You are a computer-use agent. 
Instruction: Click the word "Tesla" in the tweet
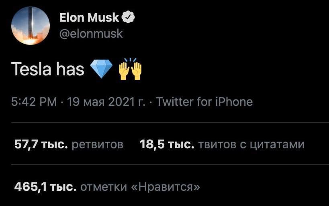(31, 69)
